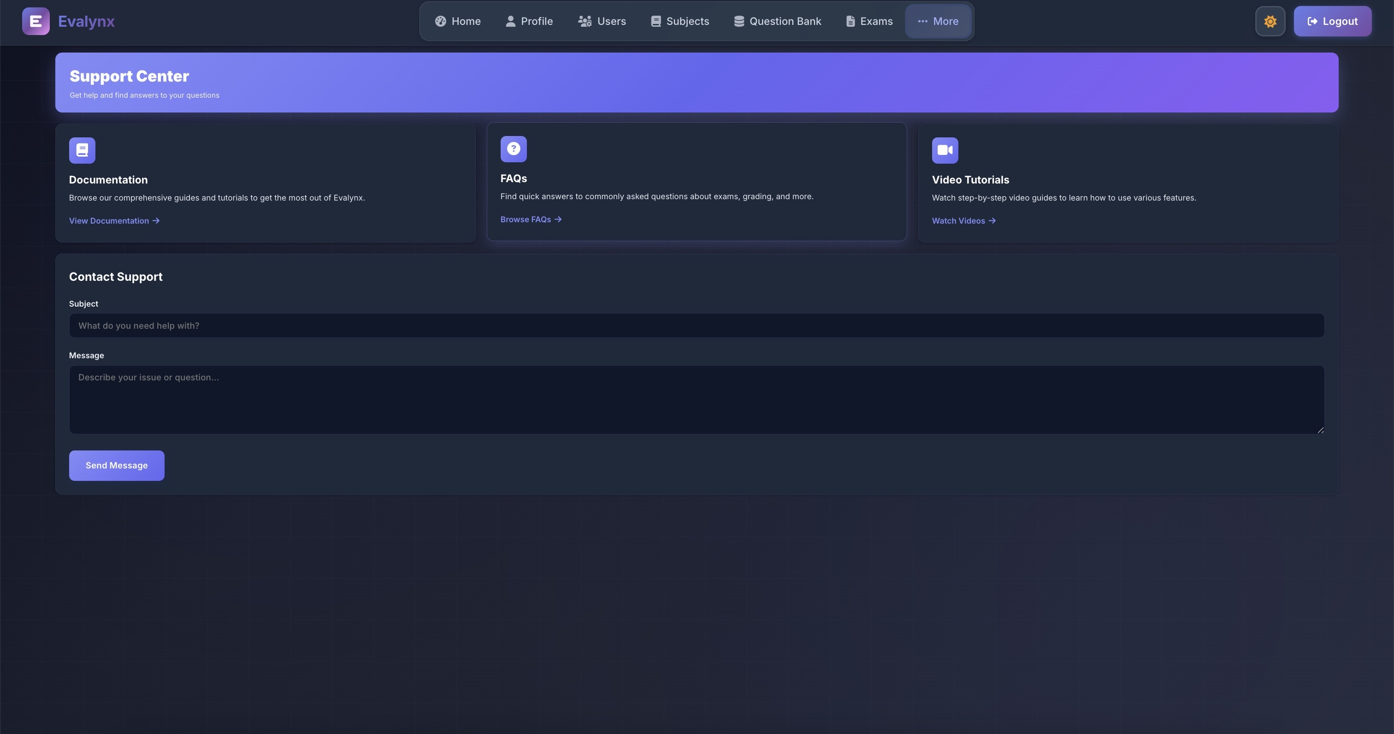Toggle the sun theme switcher
The image size is (1394, 734).
click(1270, 21)
